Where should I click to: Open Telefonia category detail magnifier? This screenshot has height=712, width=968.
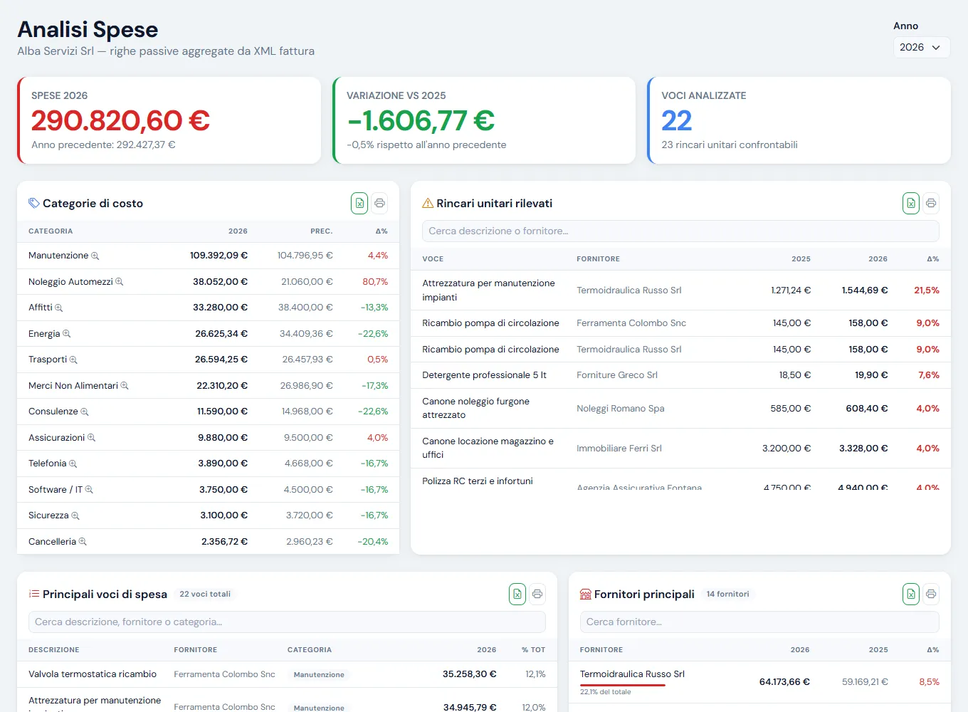pyautogui.click(x=73, y=464)
